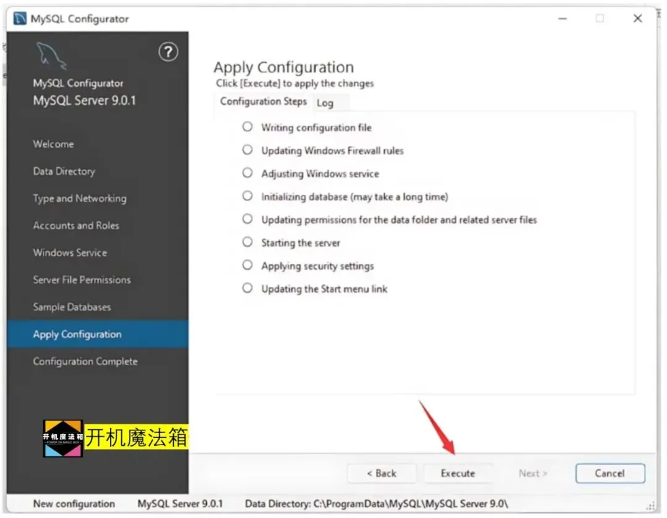
Task: Select Accounts and Roles step
Action: [x=76, y=226]
